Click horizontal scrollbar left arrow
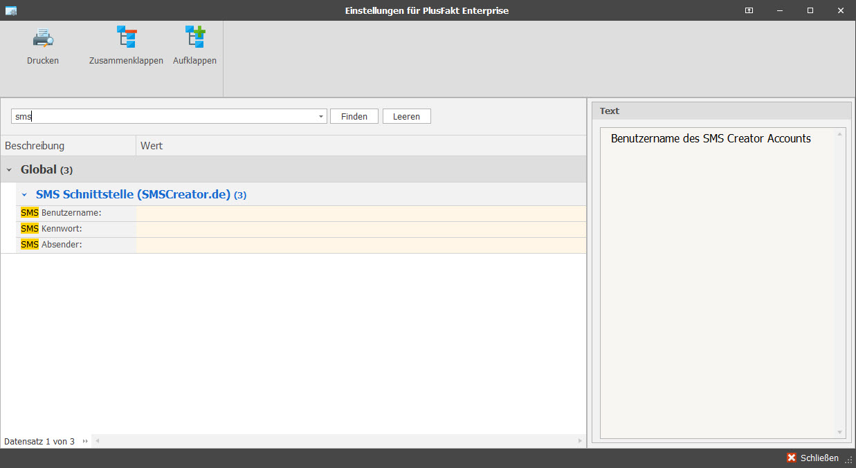This screenshot has width=856, height=468. coord(97,441)
